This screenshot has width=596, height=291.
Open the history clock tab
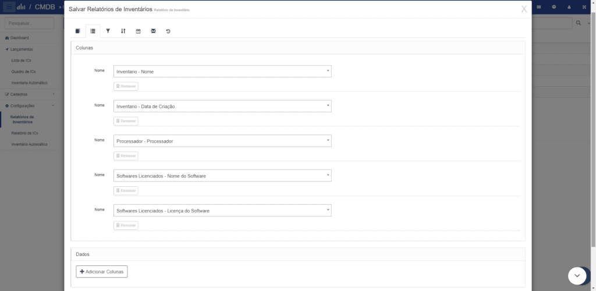pos(168,31)
